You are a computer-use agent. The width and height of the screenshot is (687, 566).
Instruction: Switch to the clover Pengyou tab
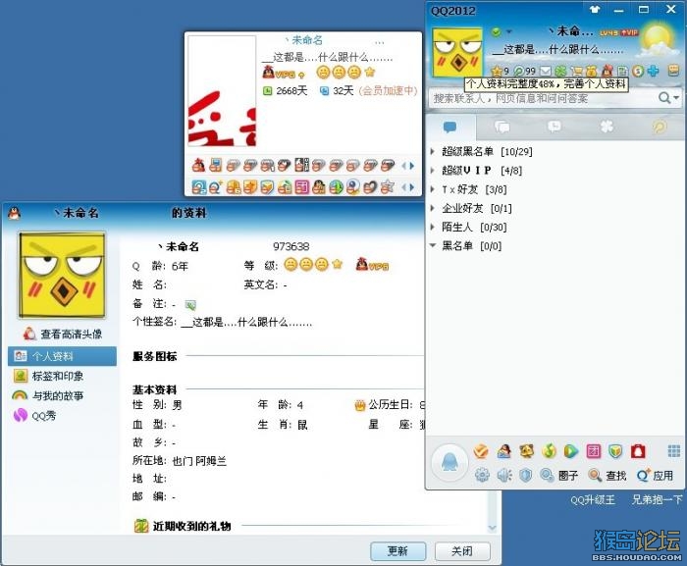coord(607,128)
